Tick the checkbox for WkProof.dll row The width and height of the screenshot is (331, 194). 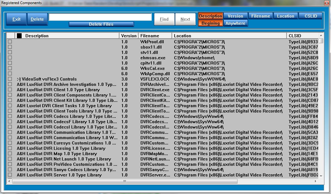10,42
